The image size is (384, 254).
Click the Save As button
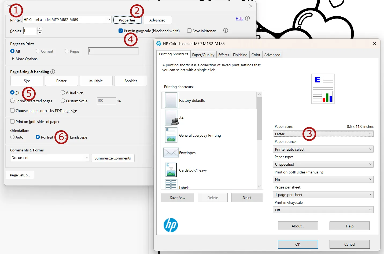(x=177, y=197)
